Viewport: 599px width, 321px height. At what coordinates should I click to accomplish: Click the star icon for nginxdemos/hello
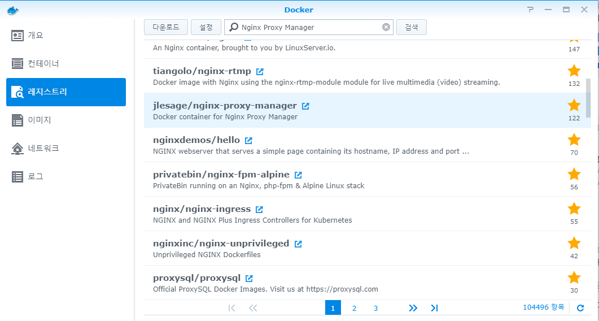574,140
